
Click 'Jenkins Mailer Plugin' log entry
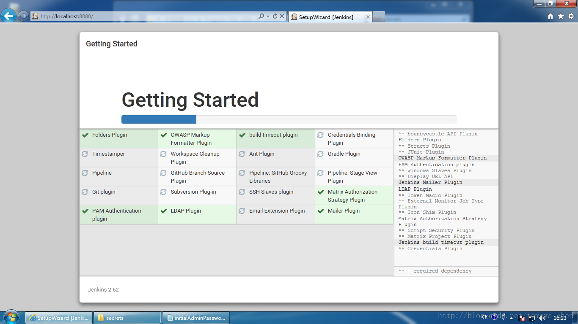point(430,183)
